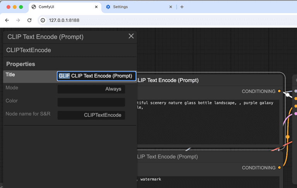This screenshot has height=188, width=297.
Task: Click the Title input field
Action: [x=96, y=76]
